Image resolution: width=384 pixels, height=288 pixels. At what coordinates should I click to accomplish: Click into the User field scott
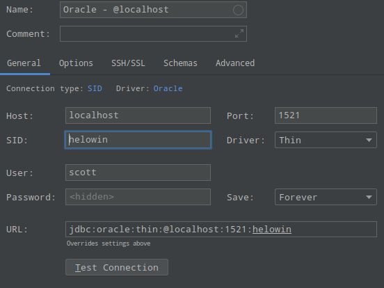138,173
